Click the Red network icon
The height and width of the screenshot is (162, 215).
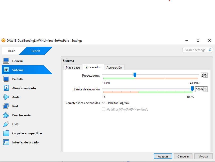[x=6, y=106]
